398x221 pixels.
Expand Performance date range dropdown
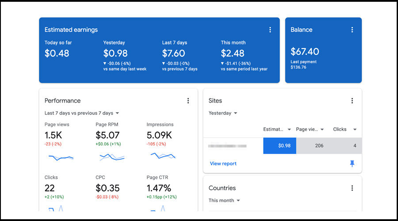point(82,113)
